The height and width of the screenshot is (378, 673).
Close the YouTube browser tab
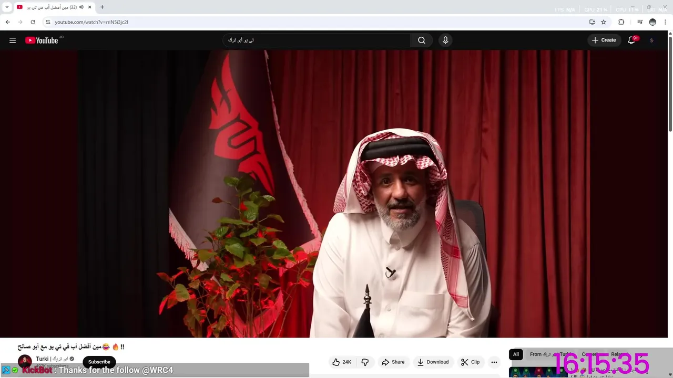tap(90, 7)
